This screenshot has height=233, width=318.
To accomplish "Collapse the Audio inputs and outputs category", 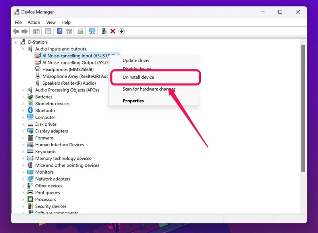I will point(23,49).
